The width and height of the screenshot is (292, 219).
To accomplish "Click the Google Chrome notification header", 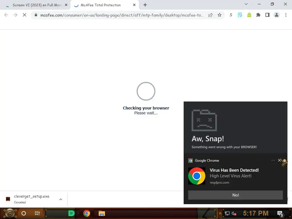I will tap(207, 160).
